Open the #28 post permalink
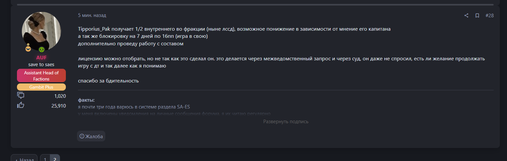 [489, 16]
